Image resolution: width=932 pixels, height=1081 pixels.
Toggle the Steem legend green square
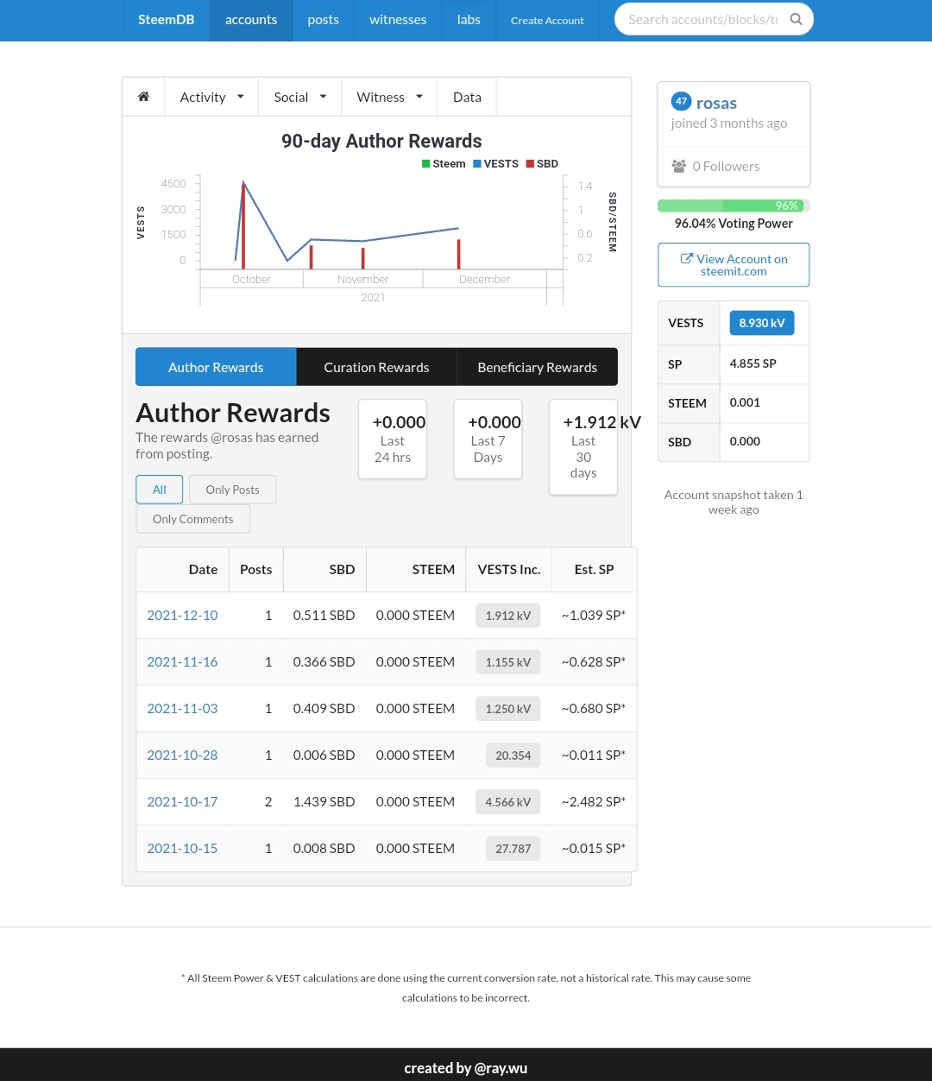(425, 163)
